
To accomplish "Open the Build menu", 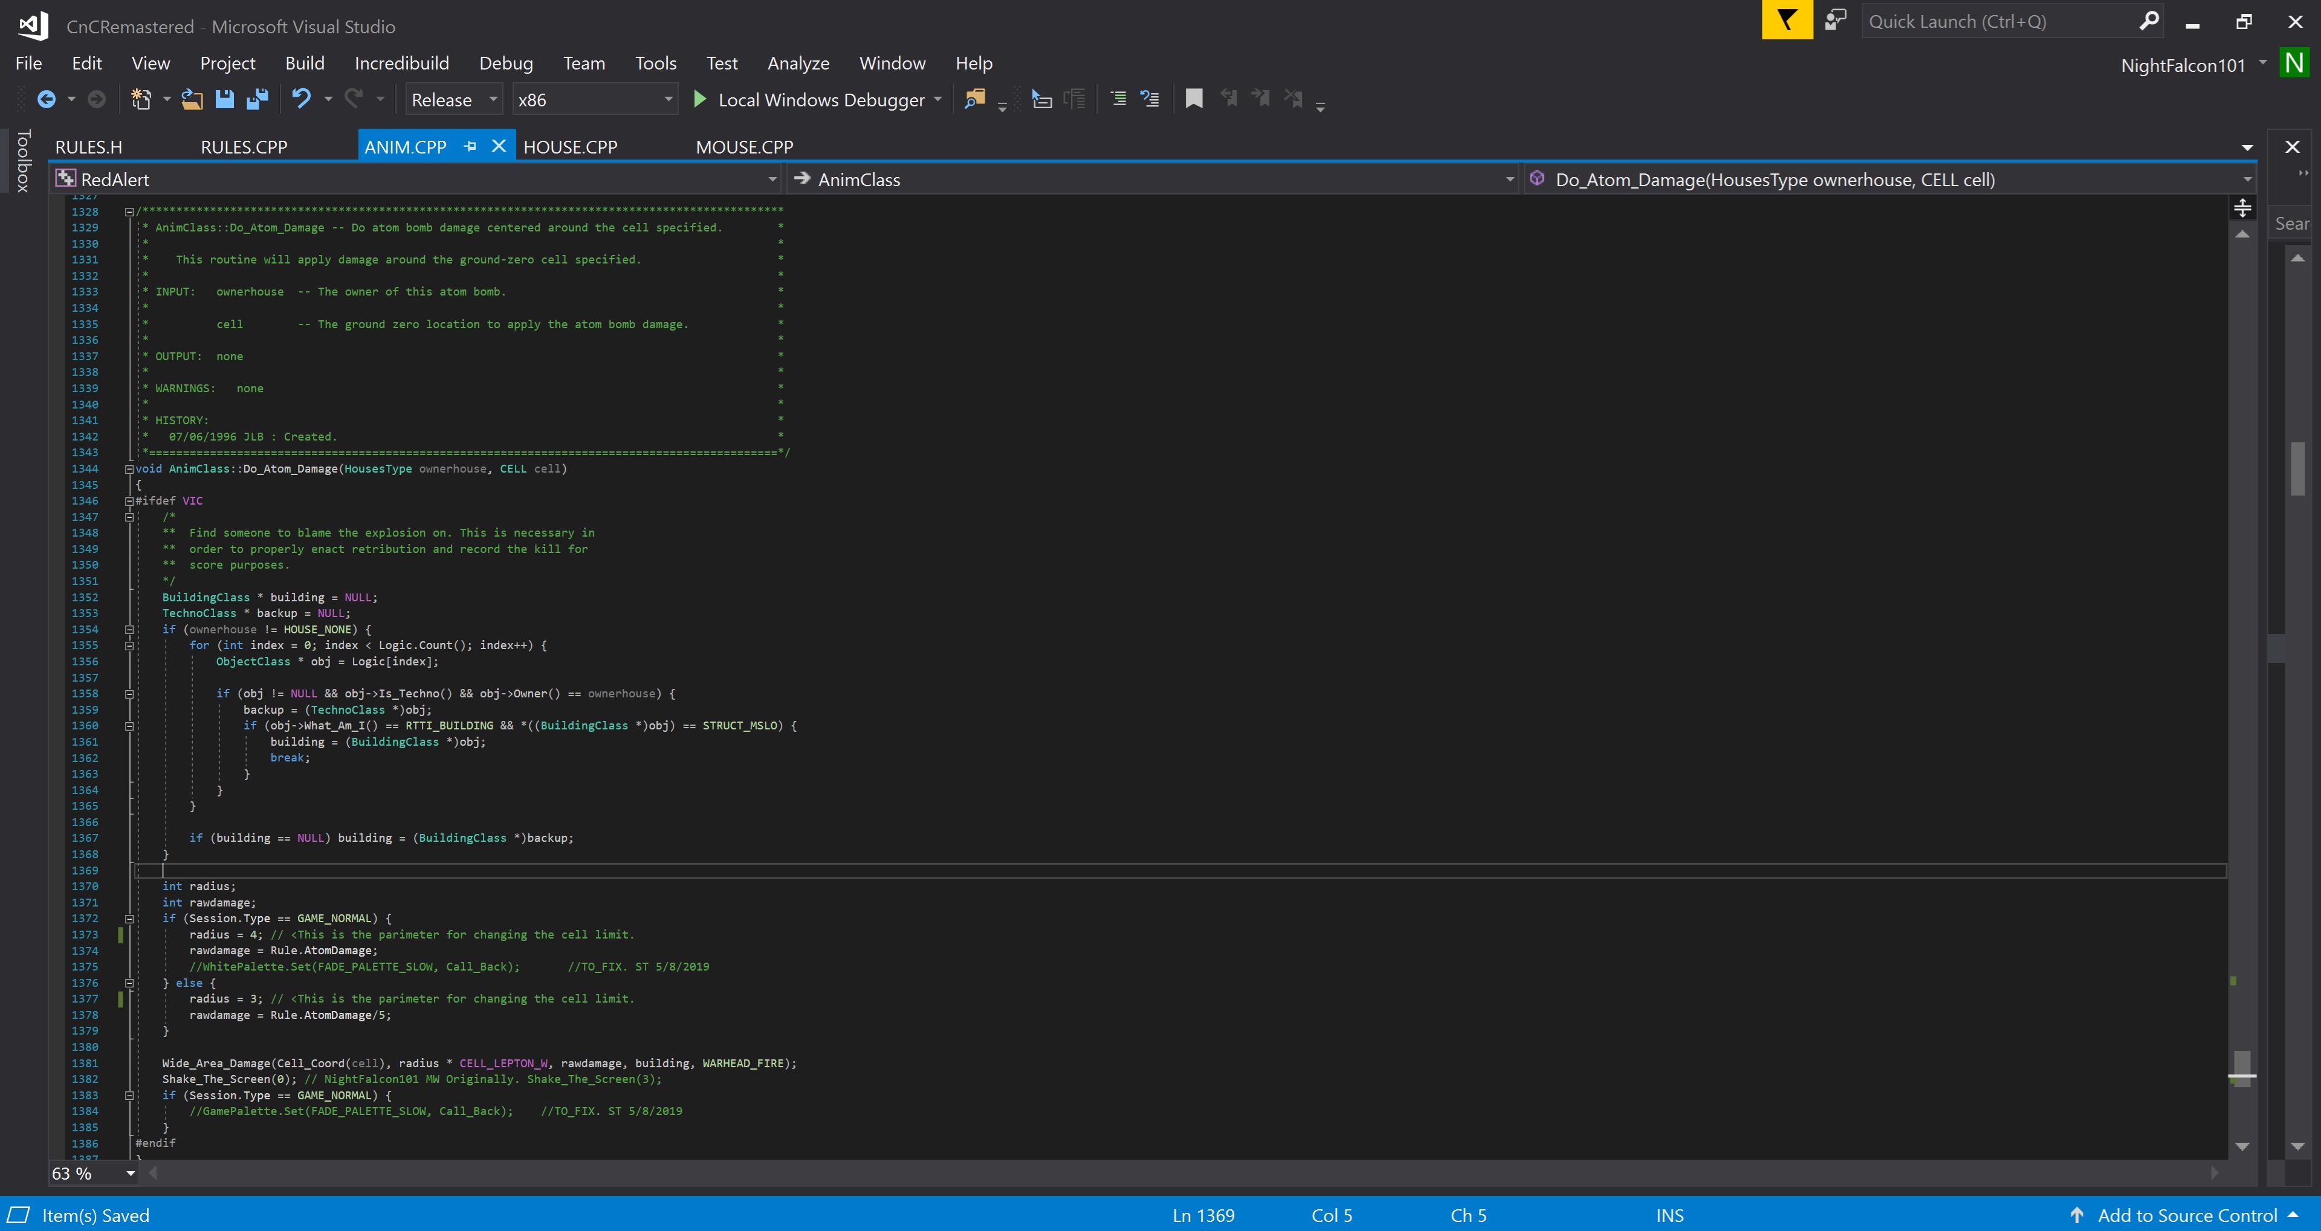I will tap(305, 63).
